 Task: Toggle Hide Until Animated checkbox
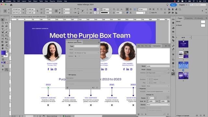(147, 108)
